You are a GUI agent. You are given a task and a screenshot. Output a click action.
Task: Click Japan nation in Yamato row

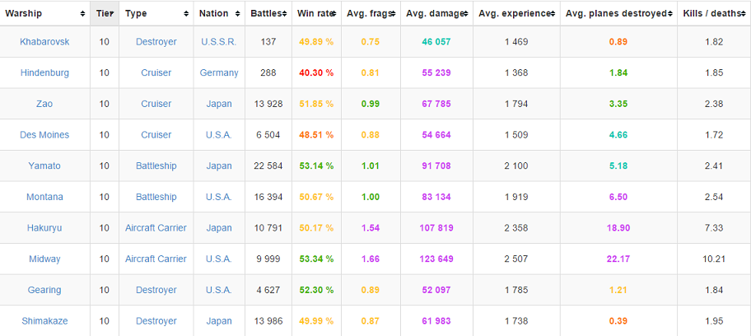219,166
